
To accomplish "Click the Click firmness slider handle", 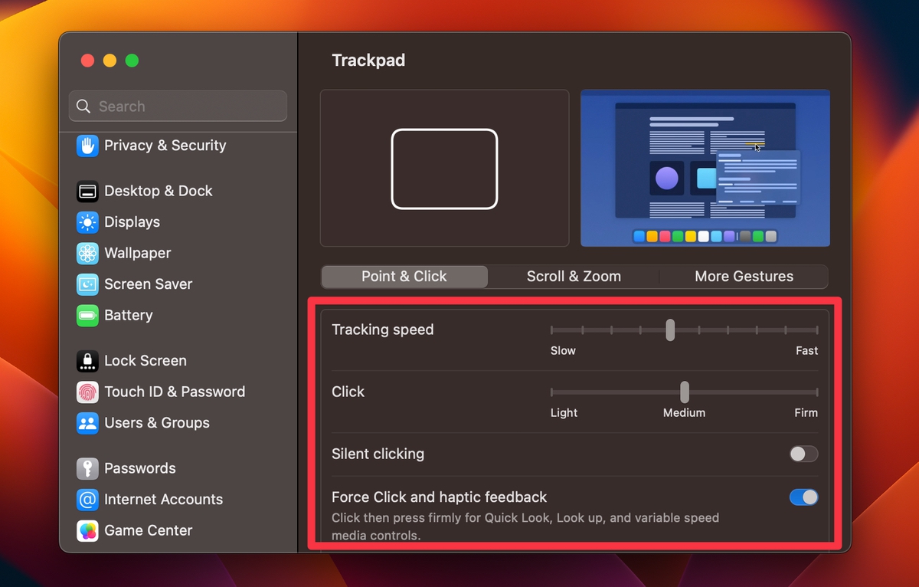I will tap(684, 391).
